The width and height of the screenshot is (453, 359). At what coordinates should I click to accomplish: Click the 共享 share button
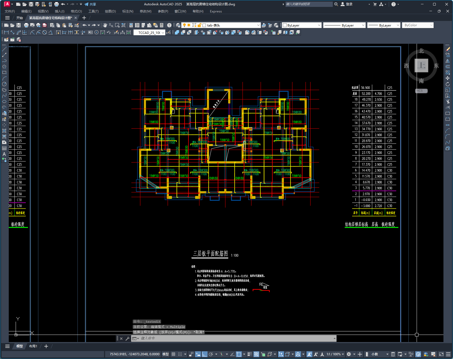[90, 4]
